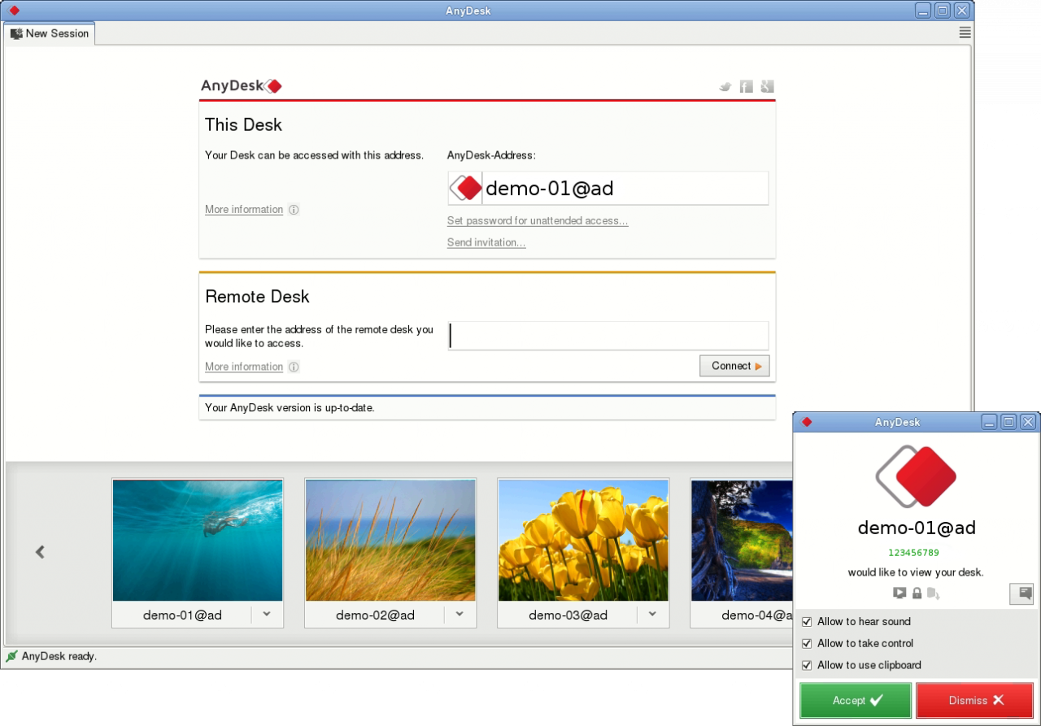Dismiss the incoming connection request
1041x726 pixels.
click(x=976, y=700)
